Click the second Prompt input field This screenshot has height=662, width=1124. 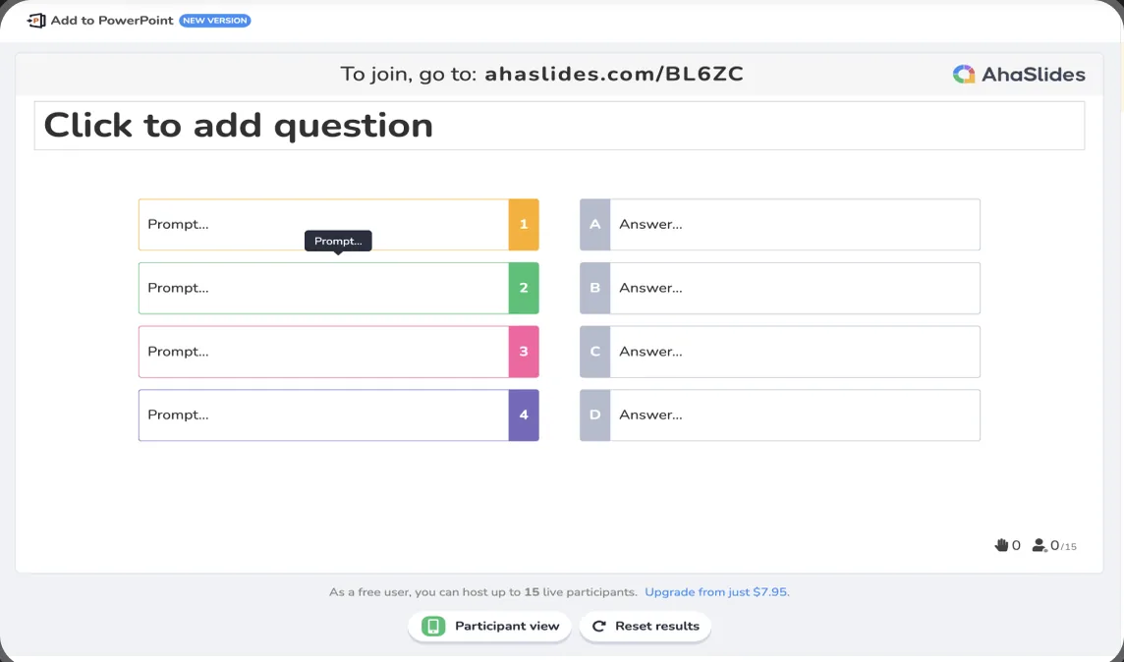click(x=323, y=288)
